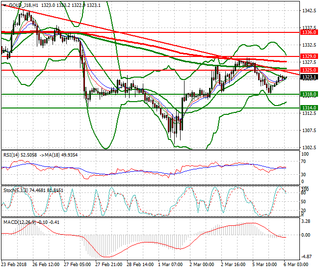Image resolution: width=319 pixels, height=270 pixels.
Task: Click the RSI scale value 70
Action: (x=303, y=162)
